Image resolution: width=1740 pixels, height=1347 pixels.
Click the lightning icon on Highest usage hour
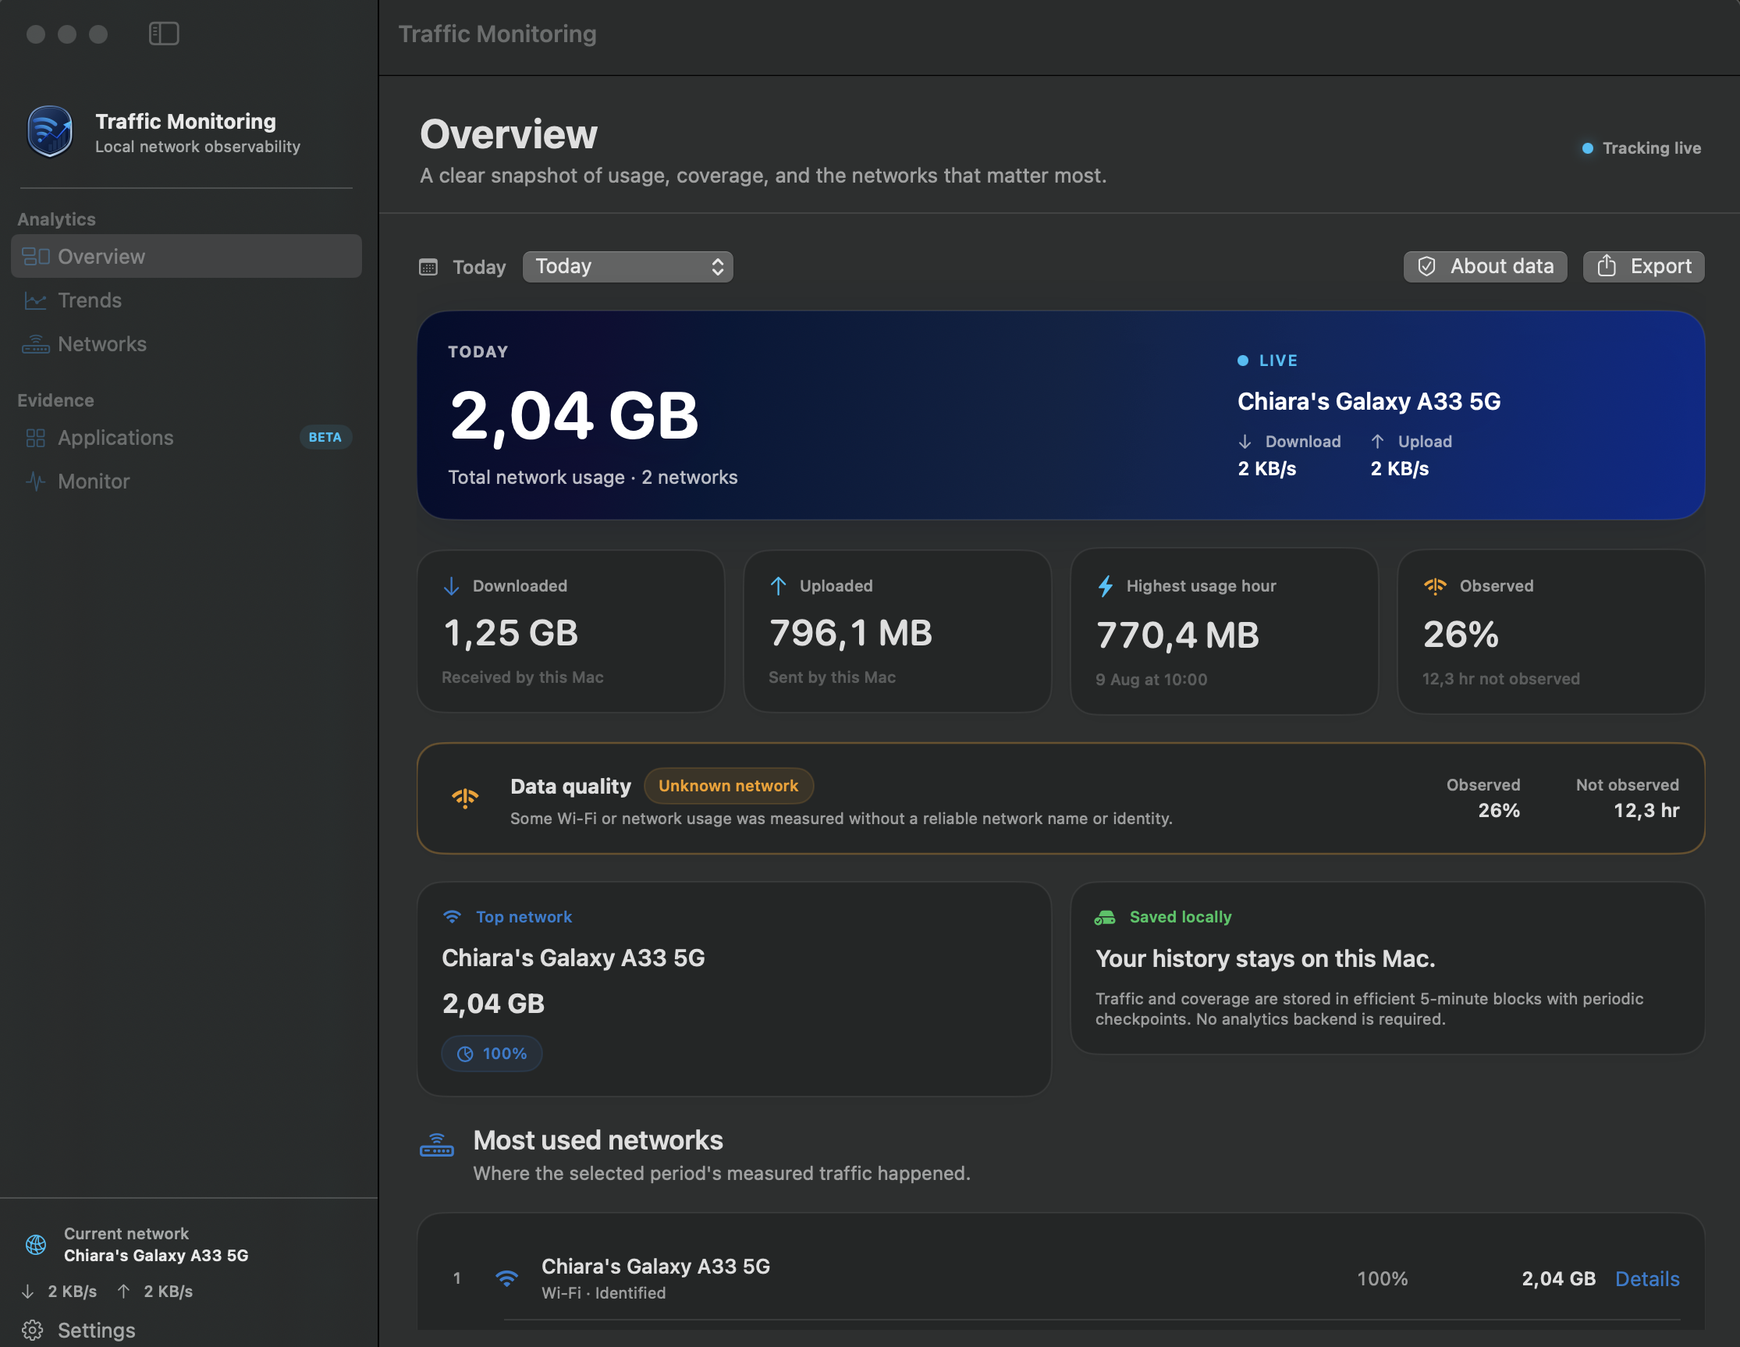(x=1106, y=587)
